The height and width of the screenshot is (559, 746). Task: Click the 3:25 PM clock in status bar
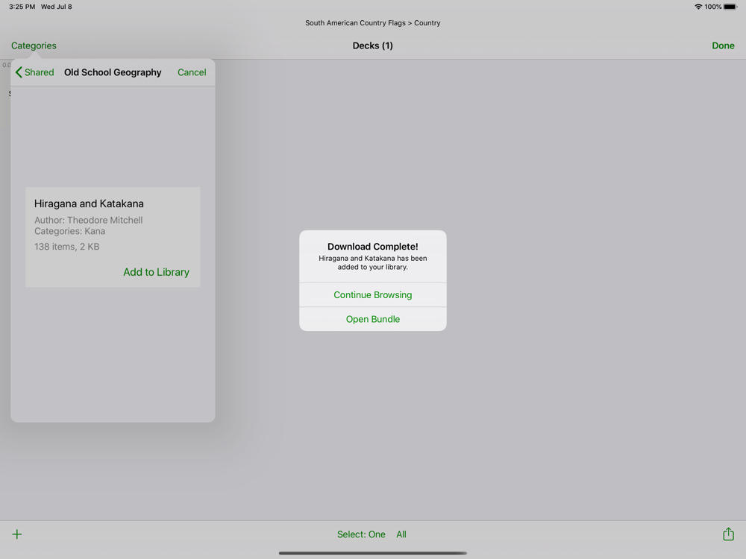22,7
